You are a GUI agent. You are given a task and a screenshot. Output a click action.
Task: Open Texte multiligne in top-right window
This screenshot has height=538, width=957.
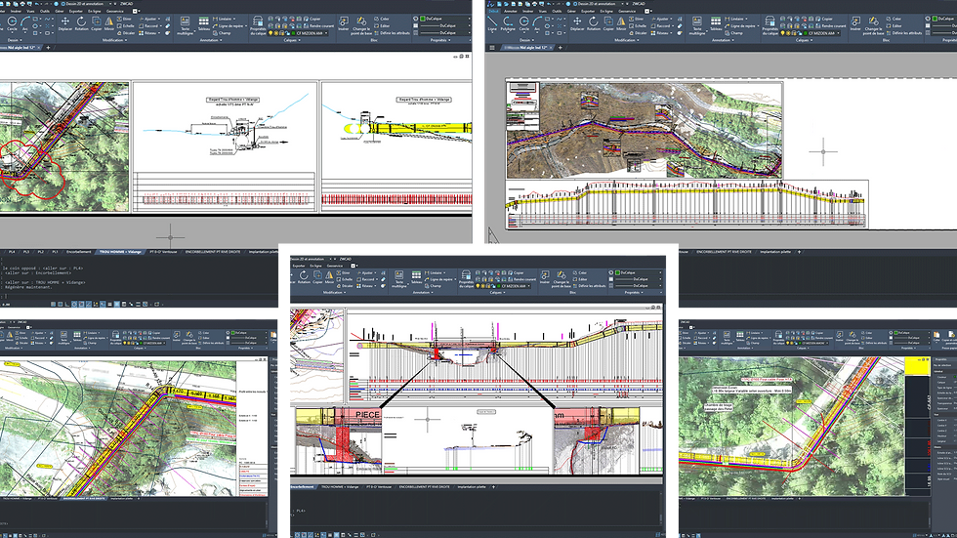[x=697, y=25]
